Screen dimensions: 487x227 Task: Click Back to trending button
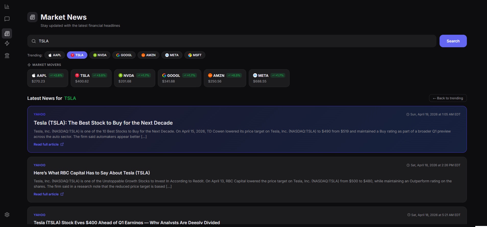tap(448, 98)
